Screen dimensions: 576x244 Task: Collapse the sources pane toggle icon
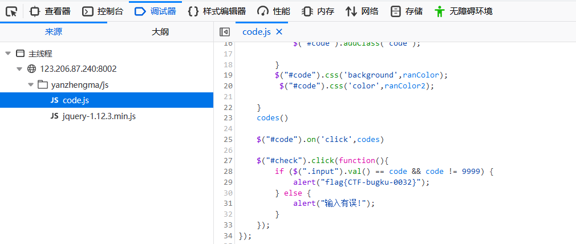click(x=225, y=32)
